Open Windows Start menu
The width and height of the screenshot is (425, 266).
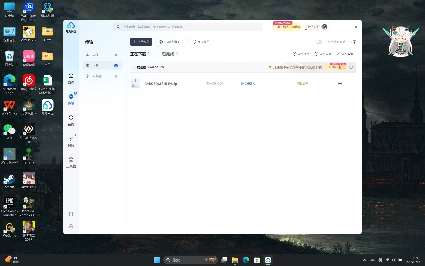[157, 260]
